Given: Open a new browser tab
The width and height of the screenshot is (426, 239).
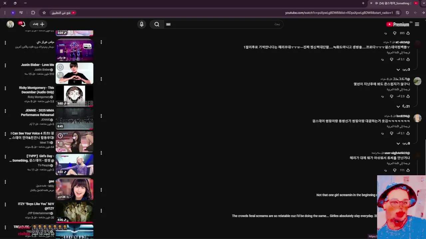Looking at the screenshot, I should 363,3.
